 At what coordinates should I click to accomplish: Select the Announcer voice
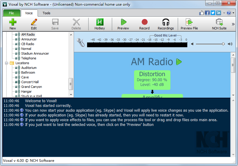tap(29, 39)
